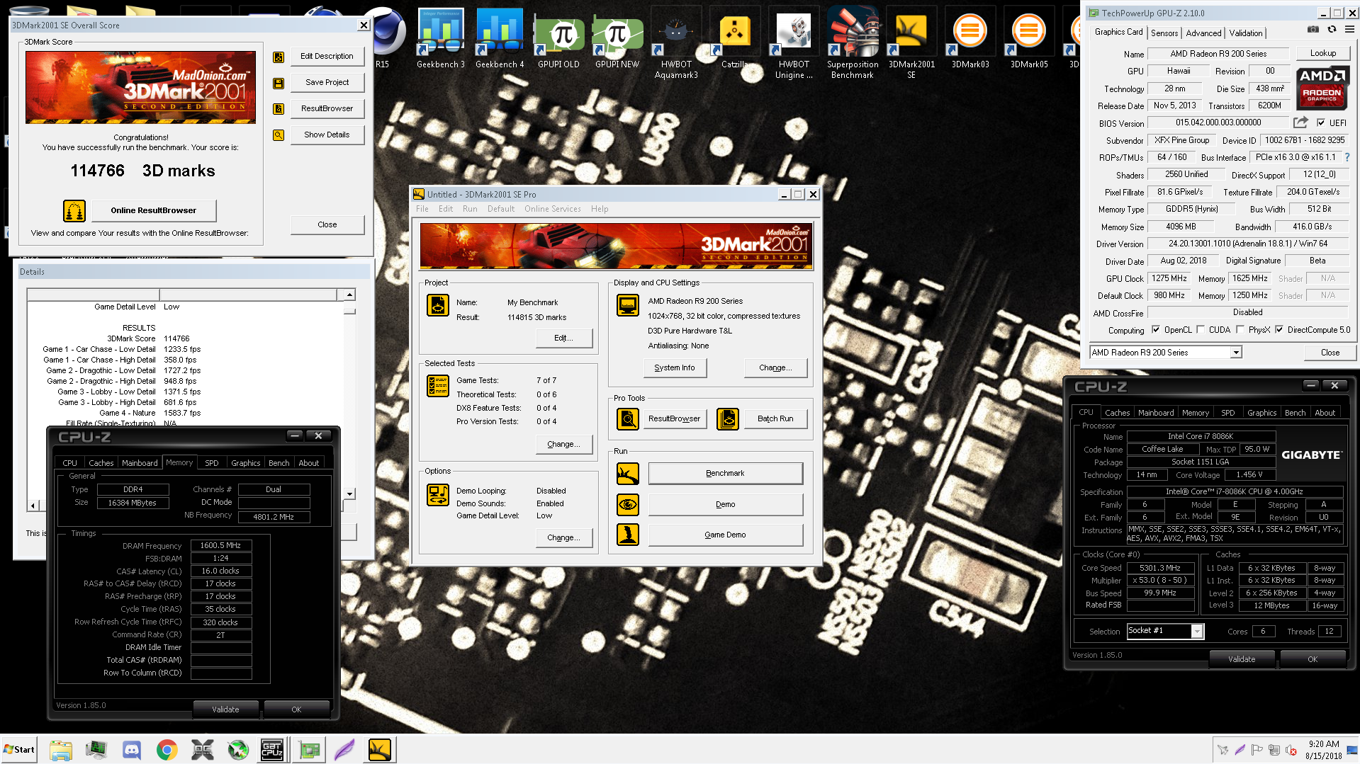Viewport: 1360px width, 764px height.
Task: Switch to Advanced tab in GPU-Z
Action: pos(1203,33)
